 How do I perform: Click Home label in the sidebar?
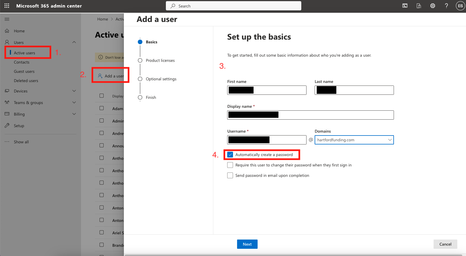point(19,31)
